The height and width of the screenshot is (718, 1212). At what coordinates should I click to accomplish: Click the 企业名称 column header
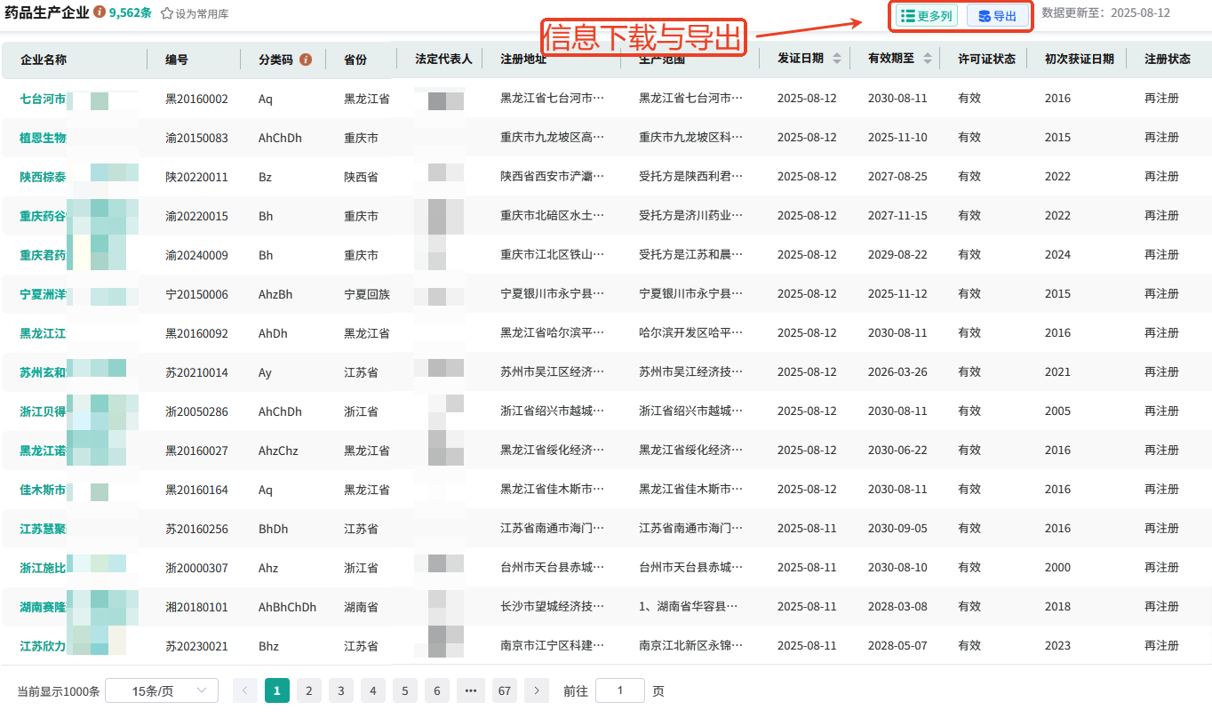coord(44,60)
